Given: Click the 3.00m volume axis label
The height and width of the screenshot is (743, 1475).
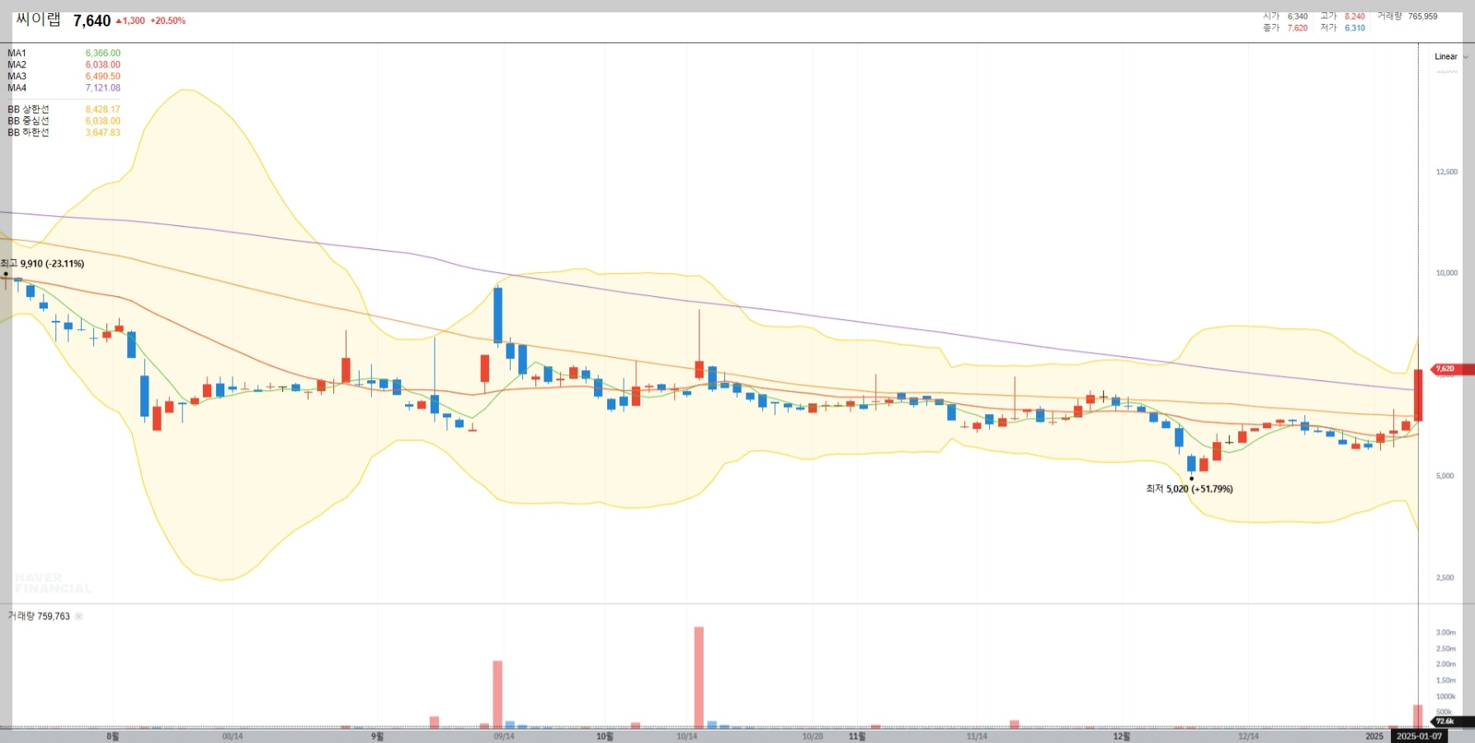Looking at the screenshot, I should click(1445, 632).
